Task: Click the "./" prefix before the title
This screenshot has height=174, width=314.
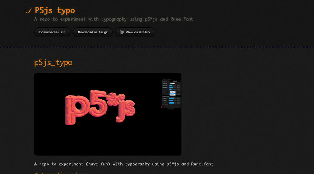Action: pyautogui.click(x=28, y=10)
